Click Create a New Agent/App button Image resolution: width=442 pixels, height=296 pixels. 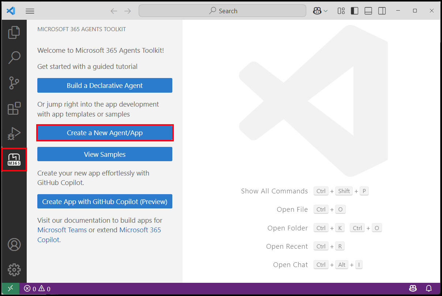coord(105,133)
